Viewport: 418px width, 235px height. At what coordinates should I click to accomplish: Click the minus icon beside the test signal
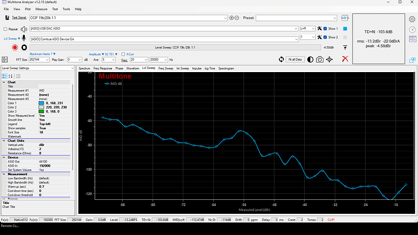tap(236, 18)
